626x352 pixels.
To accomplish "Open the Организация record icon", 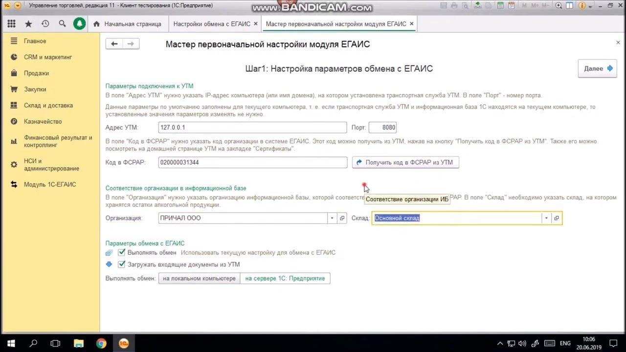I will click(x=342, y=218).
